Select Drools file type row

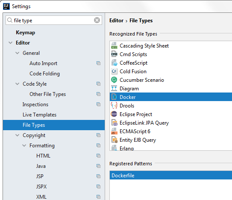click(171, 105)
